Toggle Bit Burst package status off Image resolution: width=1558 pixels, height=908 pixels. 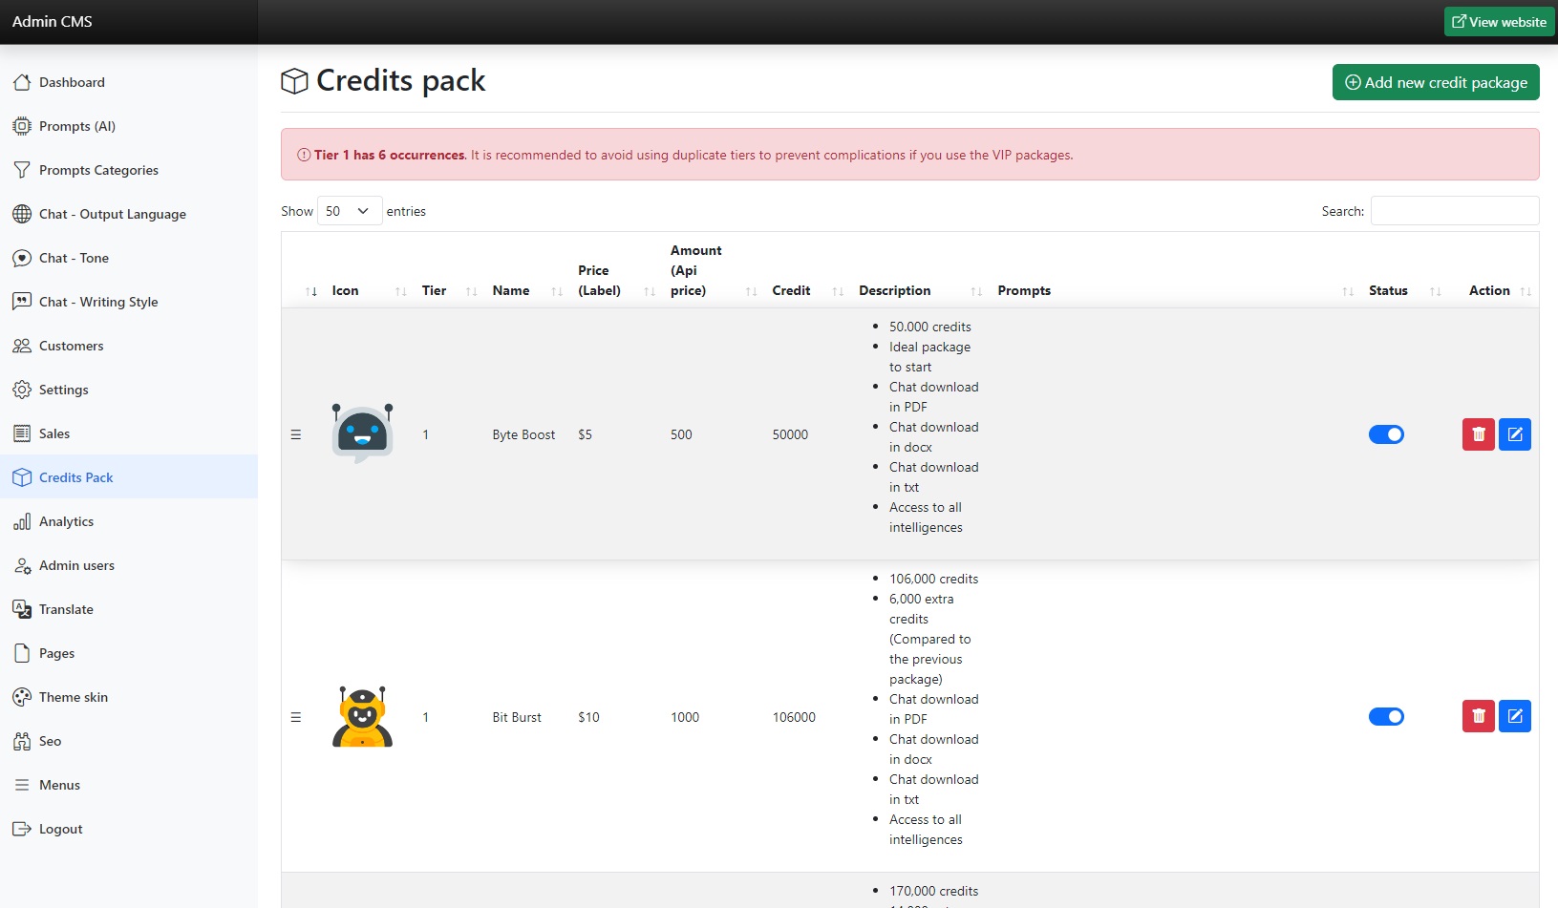(x=1386, y=716)
